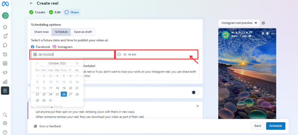Select the Save as draft option

coord(83,32)
